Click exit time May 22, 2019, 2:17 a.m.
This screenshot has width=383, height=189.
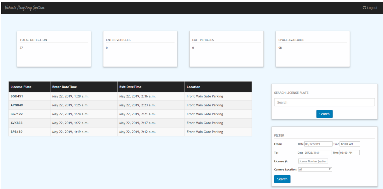(x=137, y=123)
